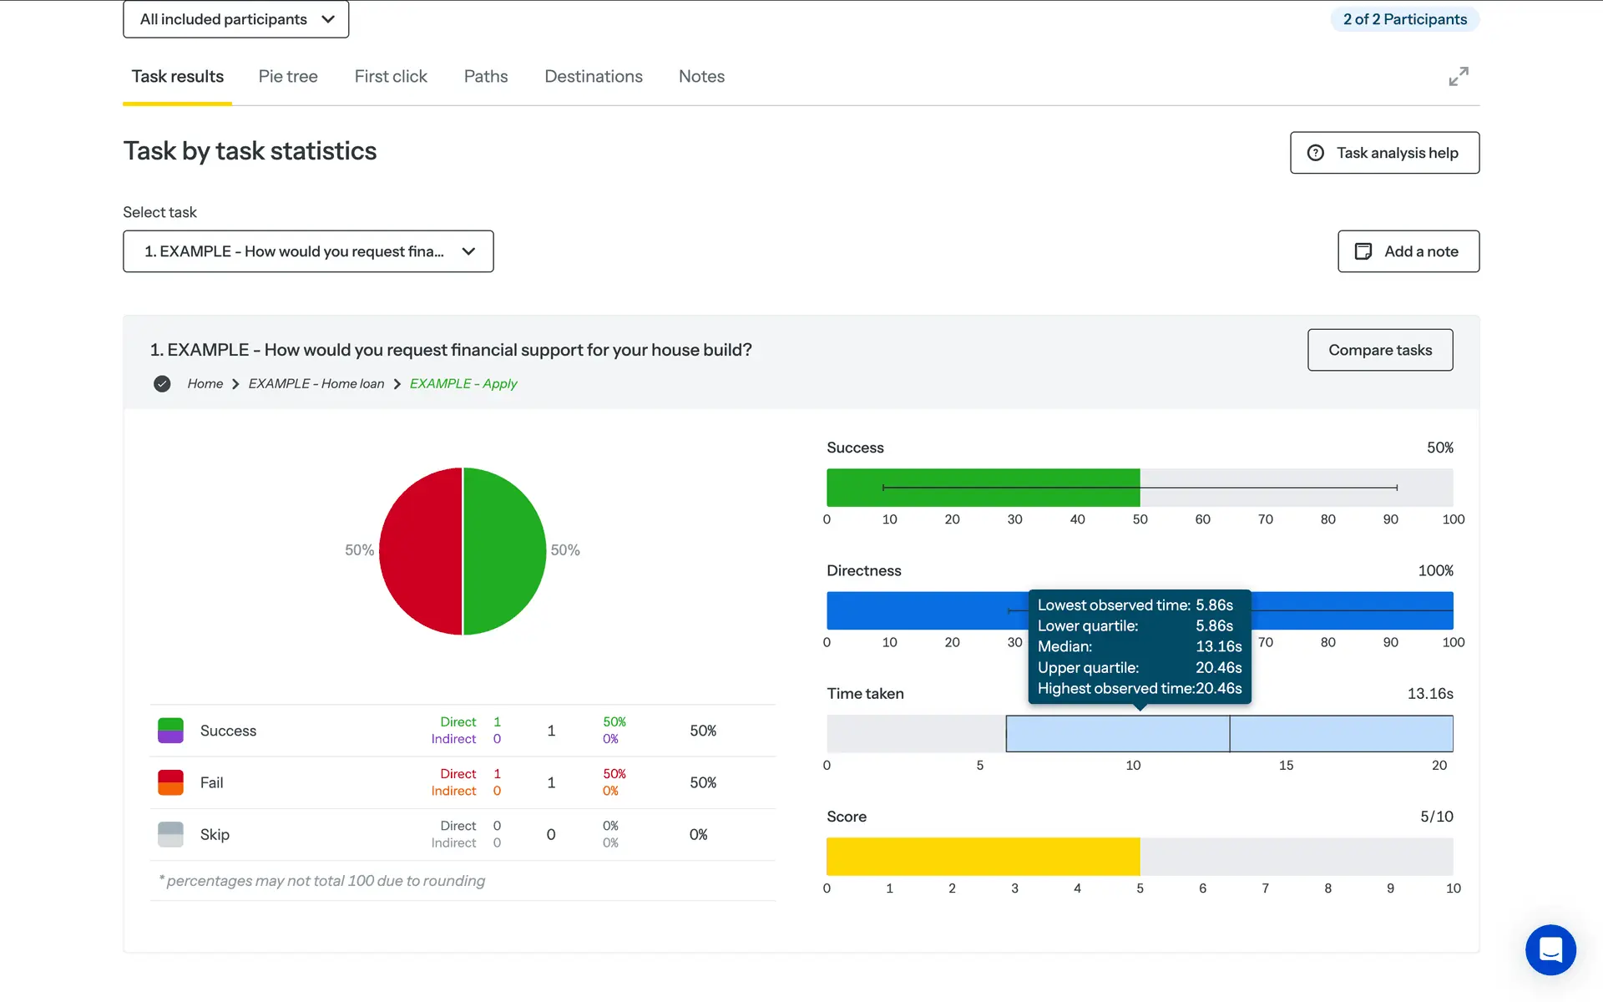The width and height of the screenshot is (1603, 1002).
Task: Click the checkmark circle beside Home breadcrumb
Action: [162, 384]
